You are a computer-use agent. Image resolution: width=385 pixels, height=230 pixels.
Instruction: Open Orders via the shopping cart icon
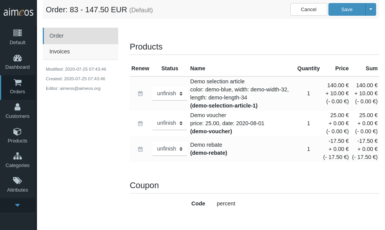(17, 83)
